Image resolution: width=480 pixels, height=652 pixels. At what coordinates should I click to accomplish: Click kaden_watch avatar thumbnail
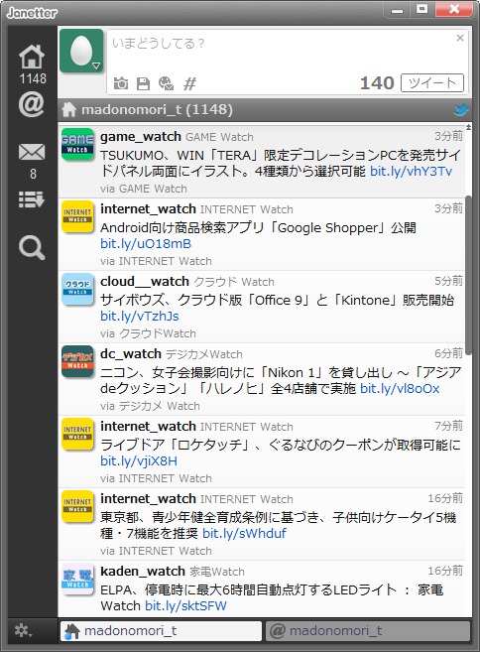click(77, 579)
